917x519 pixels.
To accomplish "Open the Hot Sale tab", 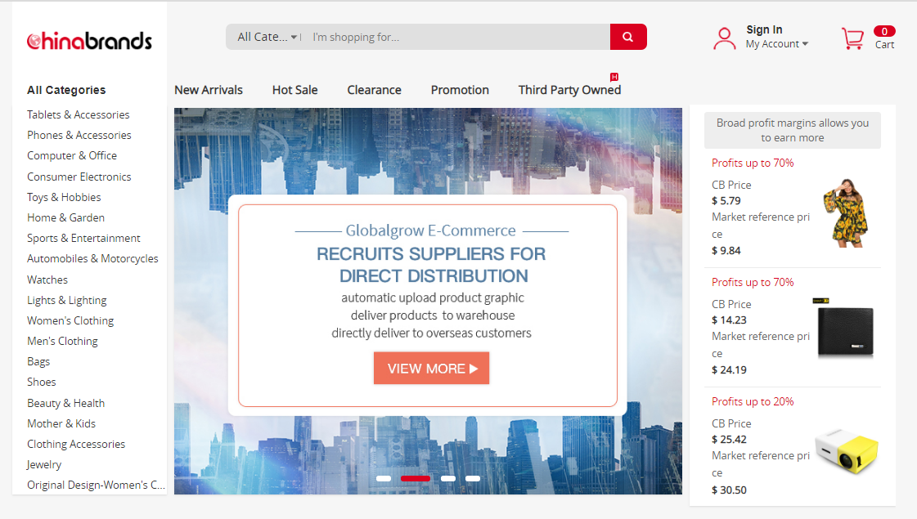I will coord(294,90).
